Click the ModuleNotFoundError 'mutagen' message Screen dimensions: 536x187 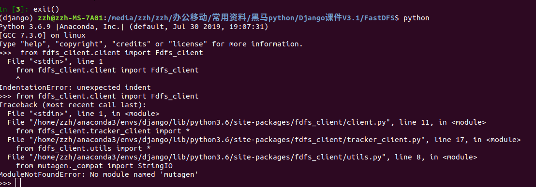point(99,174)
